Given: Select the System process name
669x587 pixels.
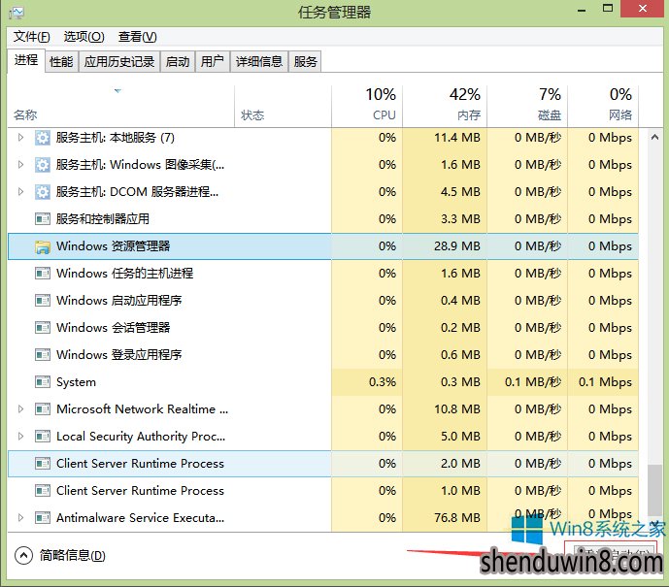Looking at the screenshot, I should 76,382.
